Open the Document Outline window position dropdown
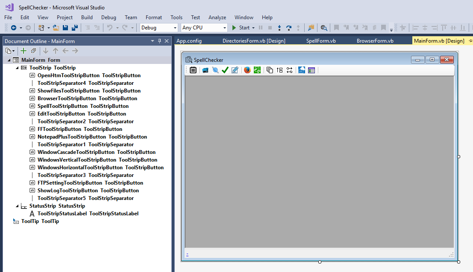 pos(153,41)
